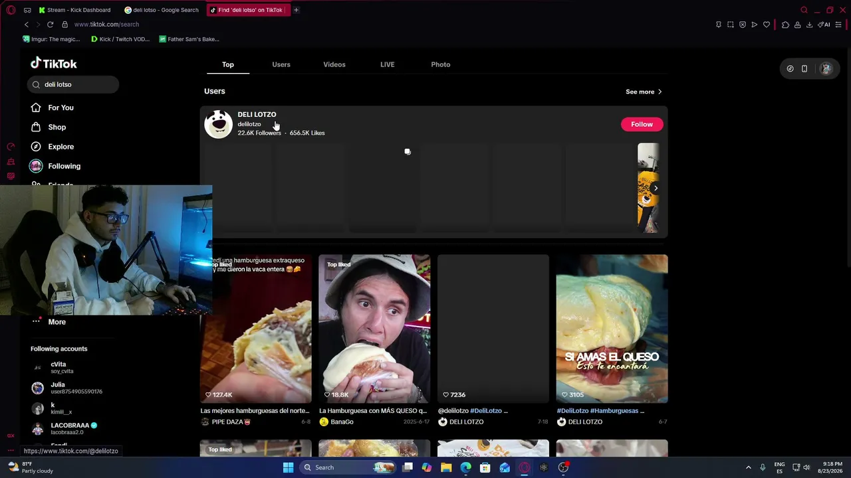Open PIPE DAZA hamburger video thumbnail
The image size is (851, 478).
(256, 329)
